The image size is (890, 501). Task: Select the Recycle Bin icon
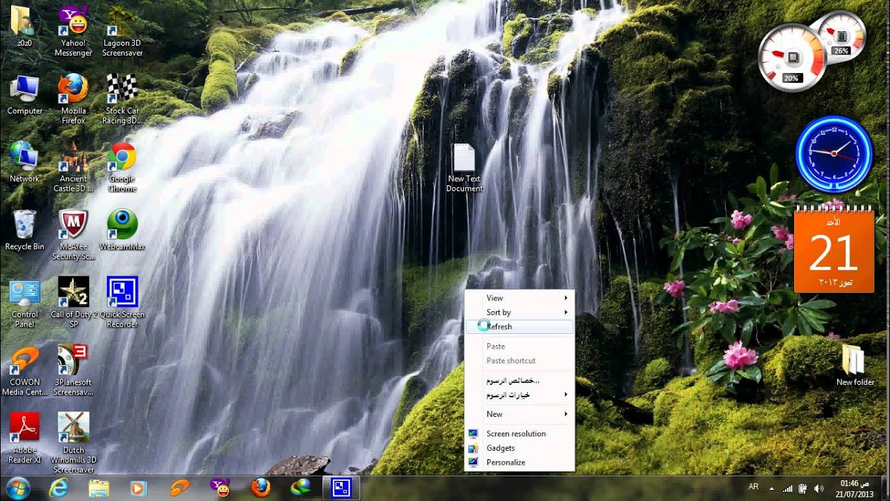click(24, 230)
